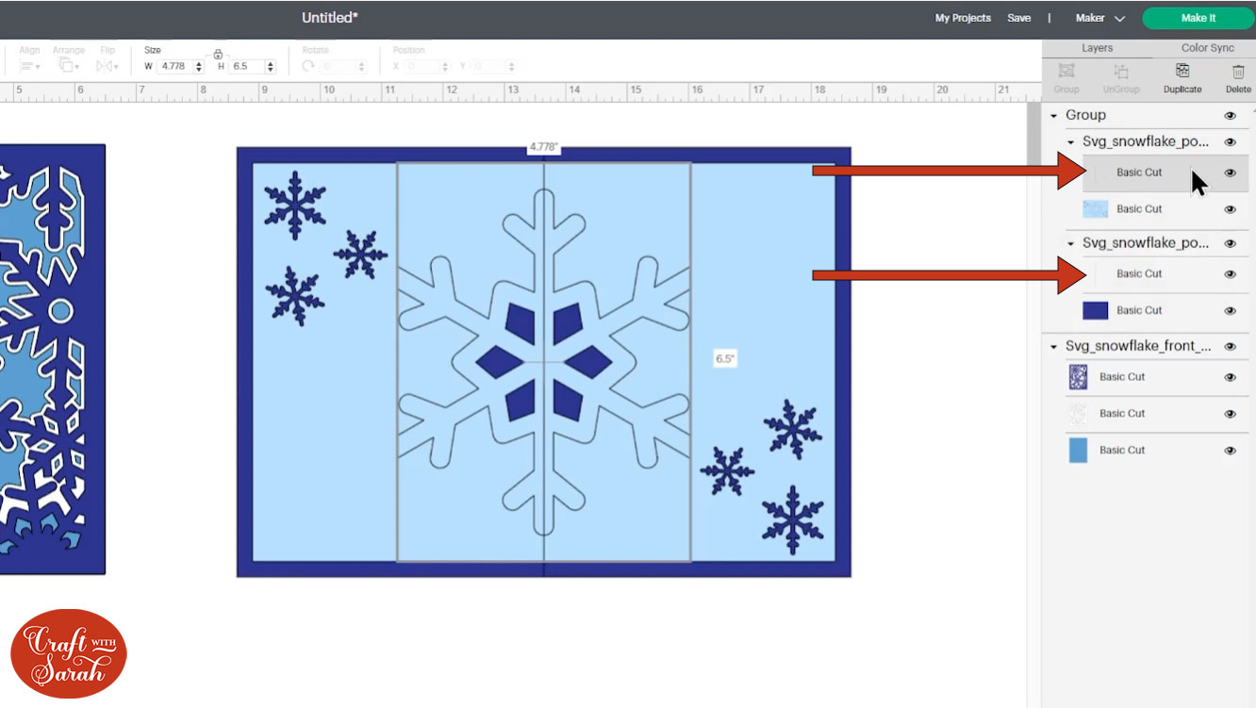Screen dimensions: 1256x708
Task: Select the white snowflake layer thumbnail
Action: pos(1079,414)
